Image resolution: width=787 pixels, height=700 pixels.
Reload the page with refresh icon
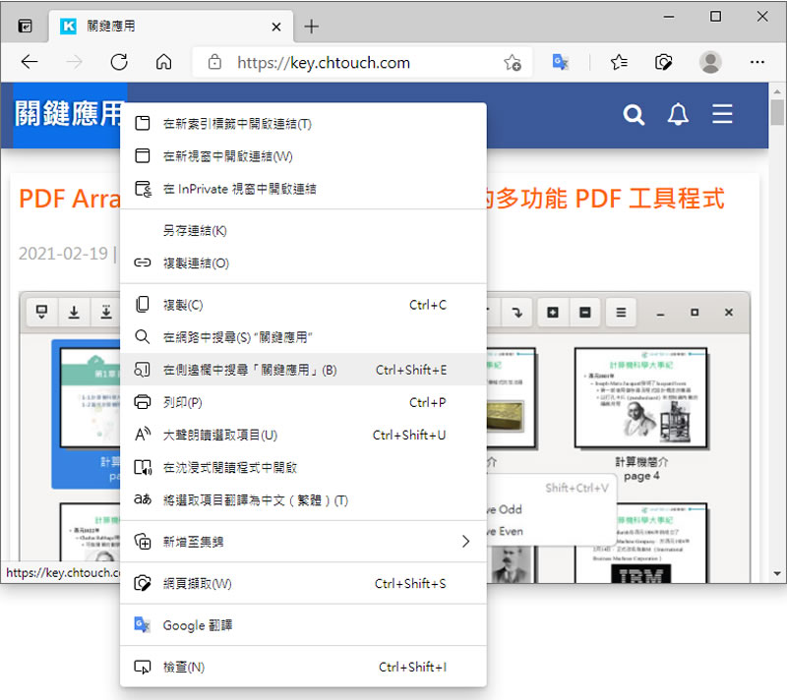[119, 62]
